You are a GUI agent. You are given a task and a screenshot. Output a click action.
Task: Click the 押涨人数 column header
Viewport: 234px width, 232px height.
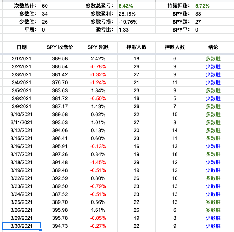pyautogui.click(x=137, y=47)
